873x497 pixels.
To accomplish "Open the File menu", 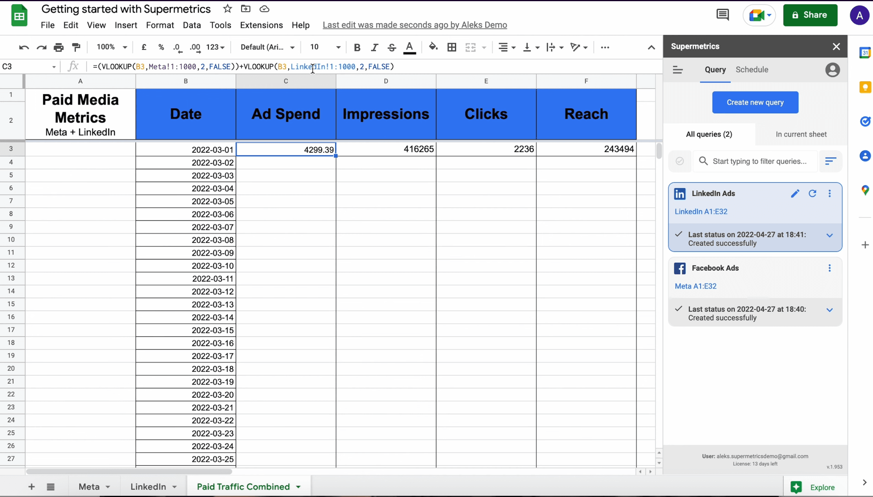I will point(48,25).
